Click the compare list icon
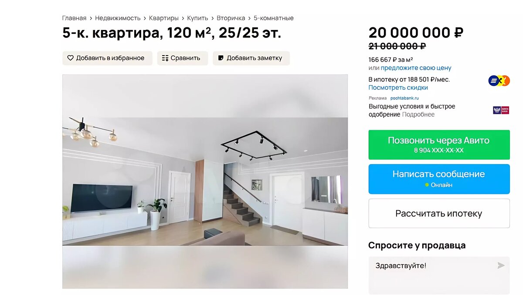This screenshot has width=523, height=295. tap(165, 58)
